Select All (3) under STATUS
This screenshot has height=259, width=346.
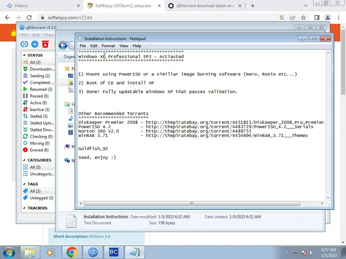pos(39,62)
